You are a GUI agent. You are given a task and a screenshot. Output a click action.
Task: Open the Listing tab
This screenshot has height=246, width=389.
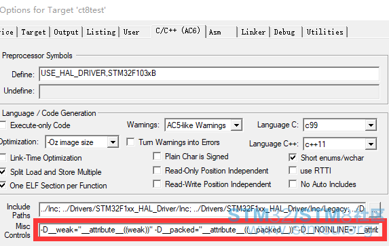click(x=101, y=32)
